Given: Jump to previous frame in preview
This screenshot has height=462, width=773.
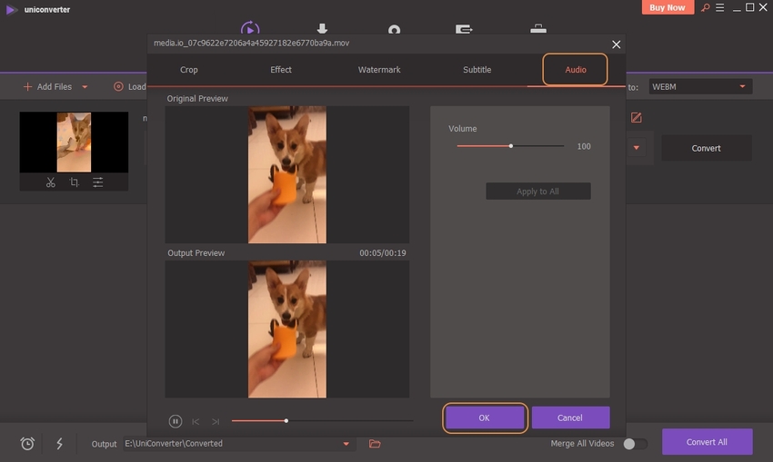Looking at the screenshot, I should pos(196,421).
